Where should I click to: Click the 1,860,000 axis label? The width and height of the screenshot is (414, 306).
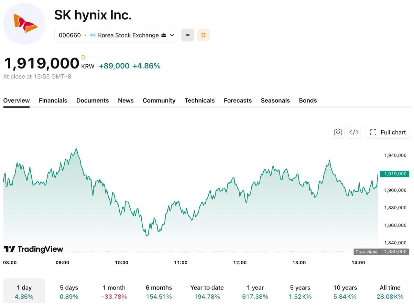click(x=395, y=225)
